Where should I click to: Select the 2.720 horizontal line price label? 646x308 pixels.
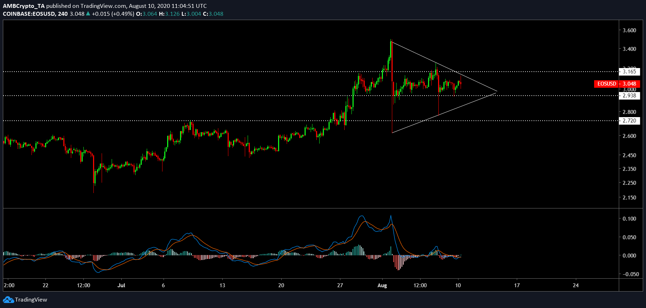[x=629, y=121]
